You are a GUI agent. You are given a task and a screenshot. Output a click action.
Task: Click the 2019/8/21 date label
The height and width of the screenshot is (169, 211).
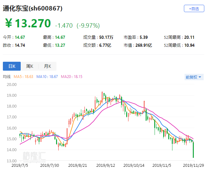(x=77, y=165)
